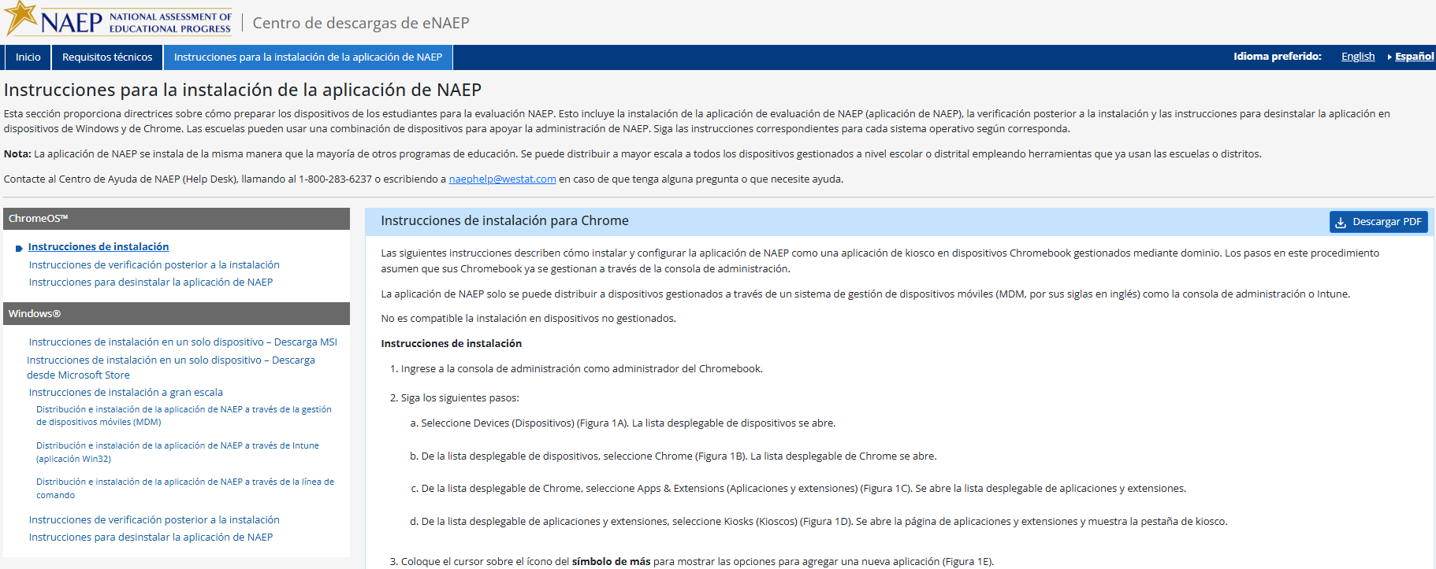Open the Inicio tab
This screenshot has width=1436, height=569.
28,57
